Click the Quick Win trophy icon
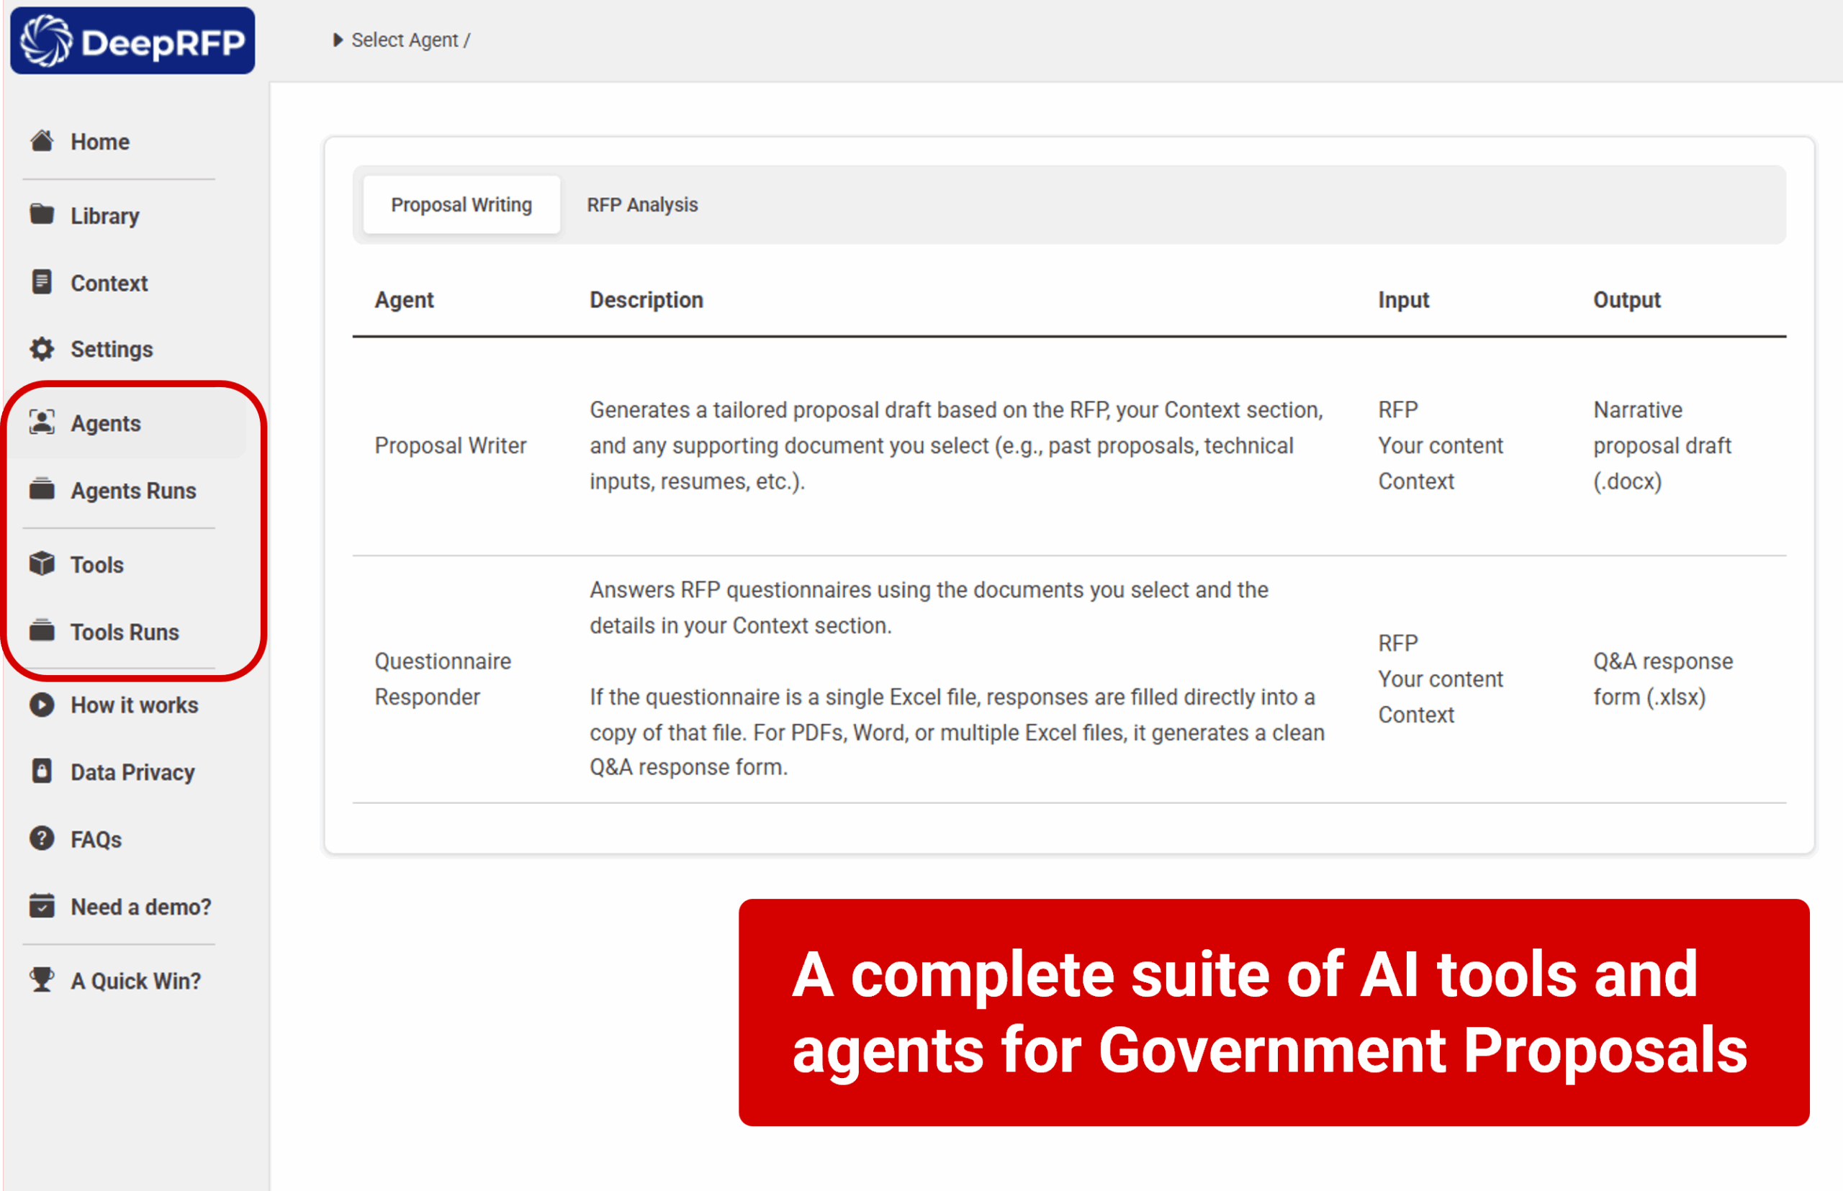This screenshot has height=1191, width=1843. coord(42,980)
